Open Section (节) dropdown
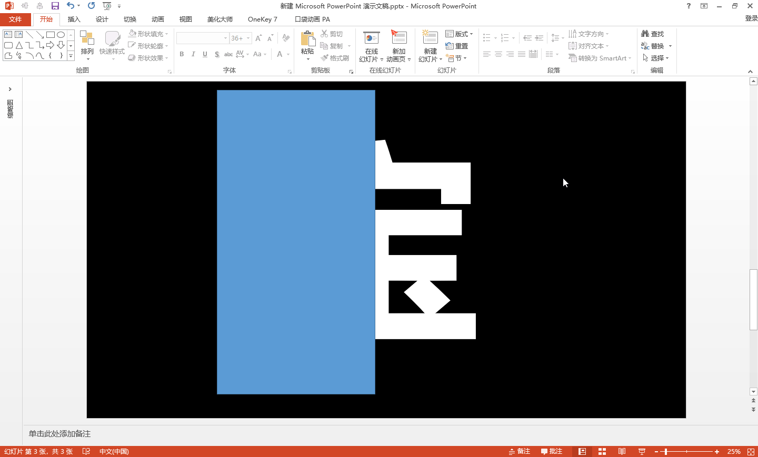 coord(456,58)
